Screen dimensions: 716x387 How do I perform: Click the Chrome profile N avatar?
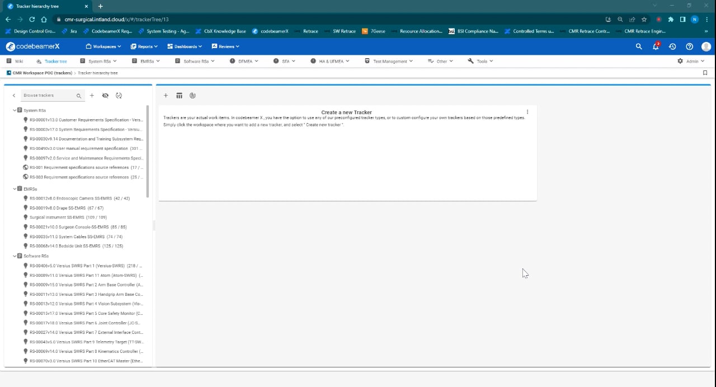pyautogui.click(x=694, y=19)
